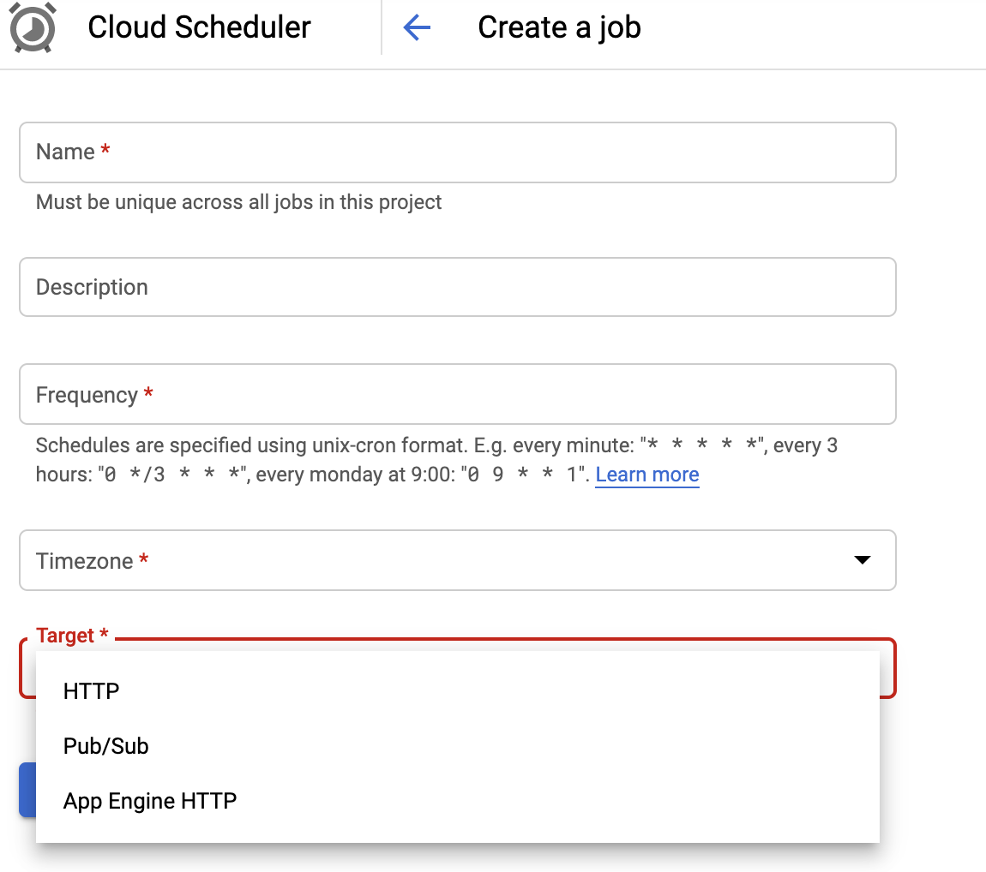The image size is (986, 872).
Task: Select HTTP as the target type
Action: pyautogui.click(x=92, y=691)
